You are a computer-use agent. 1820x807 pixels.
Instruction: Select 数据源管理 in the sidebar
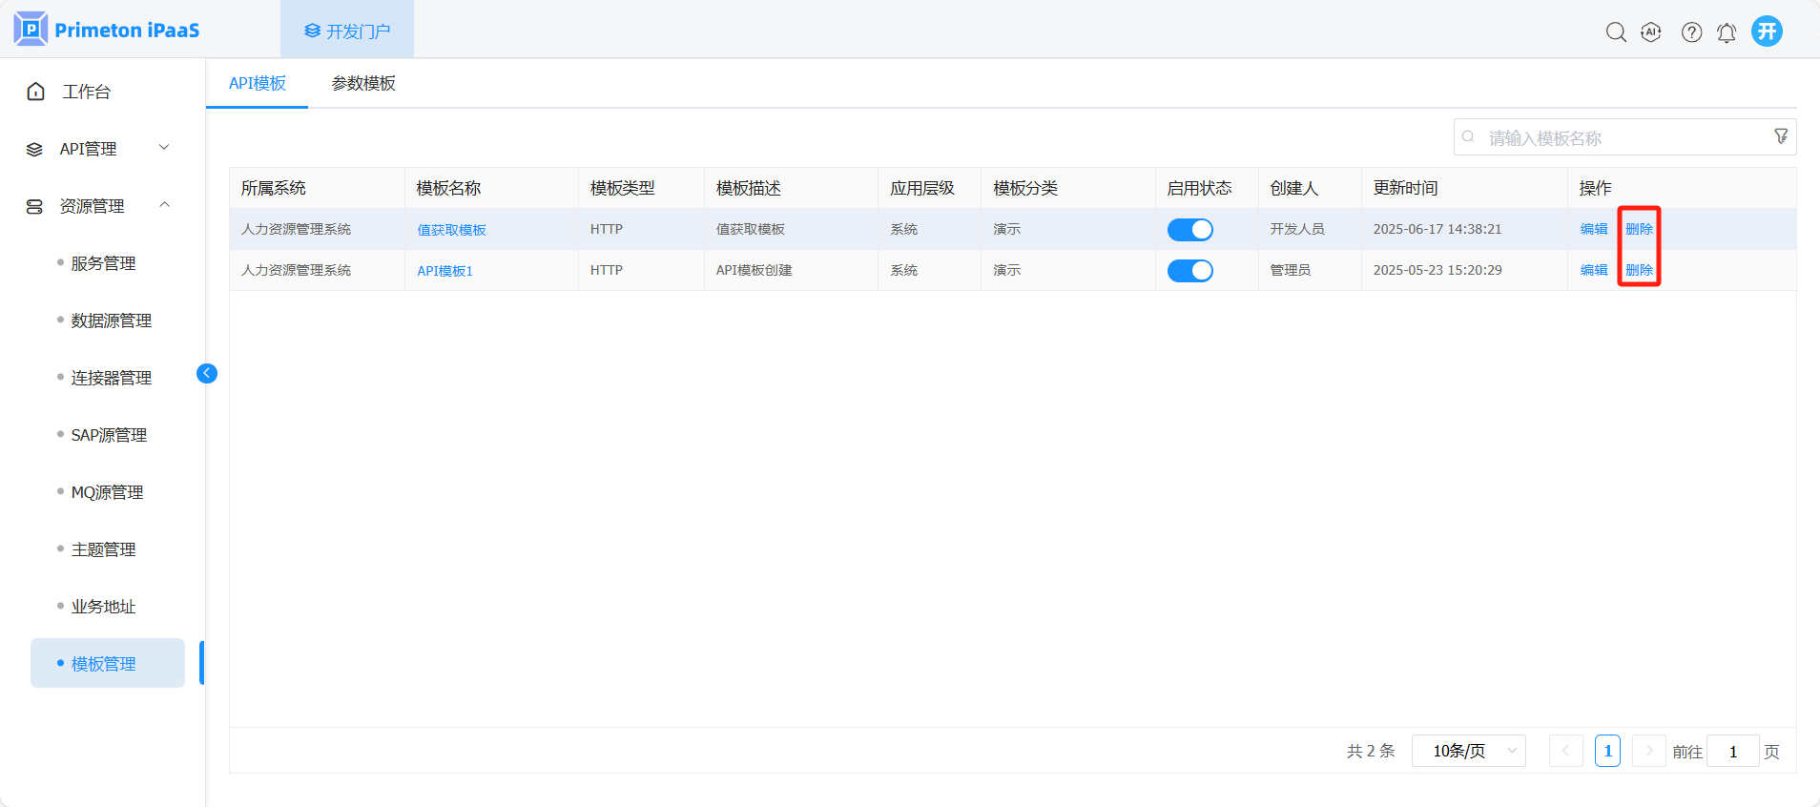pyautogui.click(x=111, y=321)
